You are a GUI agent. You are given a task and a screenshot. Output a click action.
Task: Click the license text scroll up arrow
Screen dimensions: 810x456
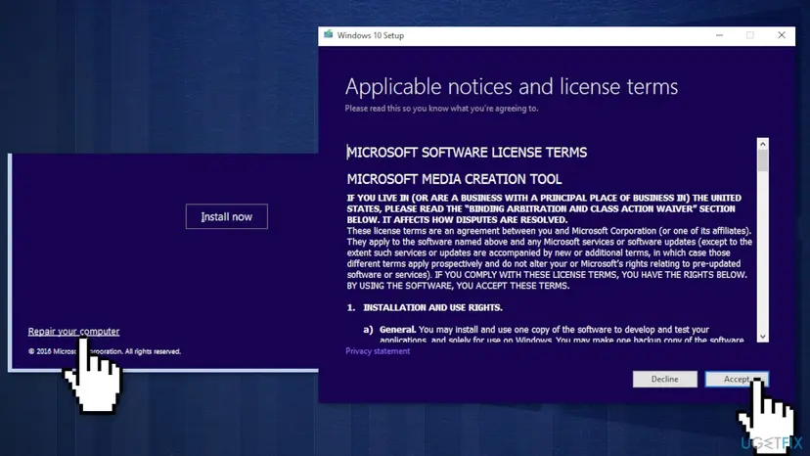762,144
